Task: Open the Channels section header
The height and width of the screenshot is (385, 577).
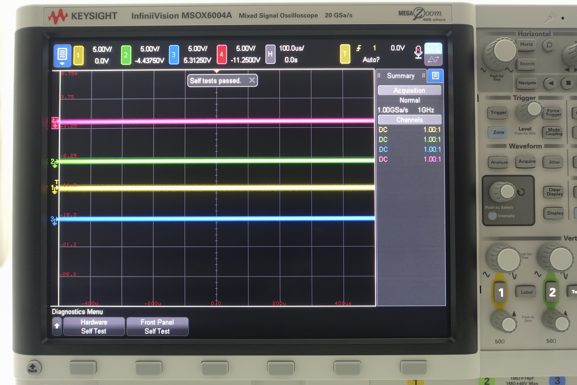Action: pos(409,120)
